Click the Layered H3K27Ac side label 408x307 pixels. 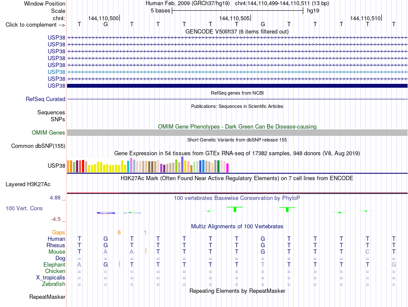pyautogui.click(x=28, y=184)
